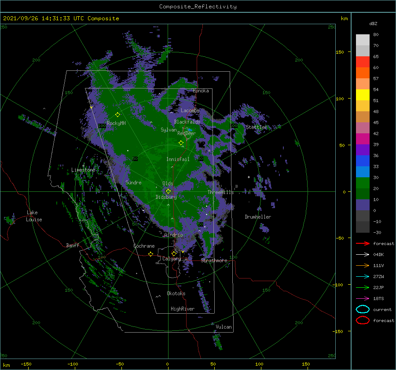The width and height of the screenshot is (396, 370).
Task: Click the Didsbury town label
Action: (166, 197)
